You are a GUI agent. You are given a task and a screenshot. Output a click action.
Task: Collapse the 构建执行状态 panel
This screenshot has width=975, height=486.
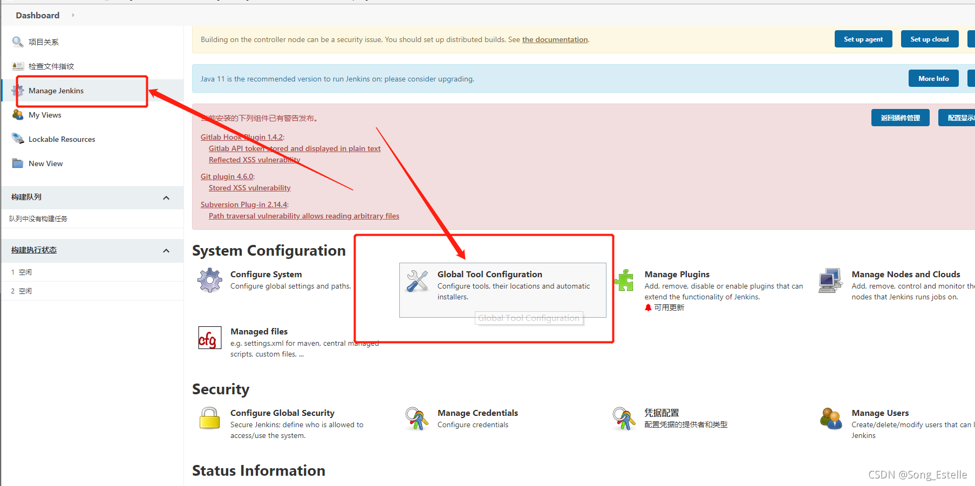166,251
